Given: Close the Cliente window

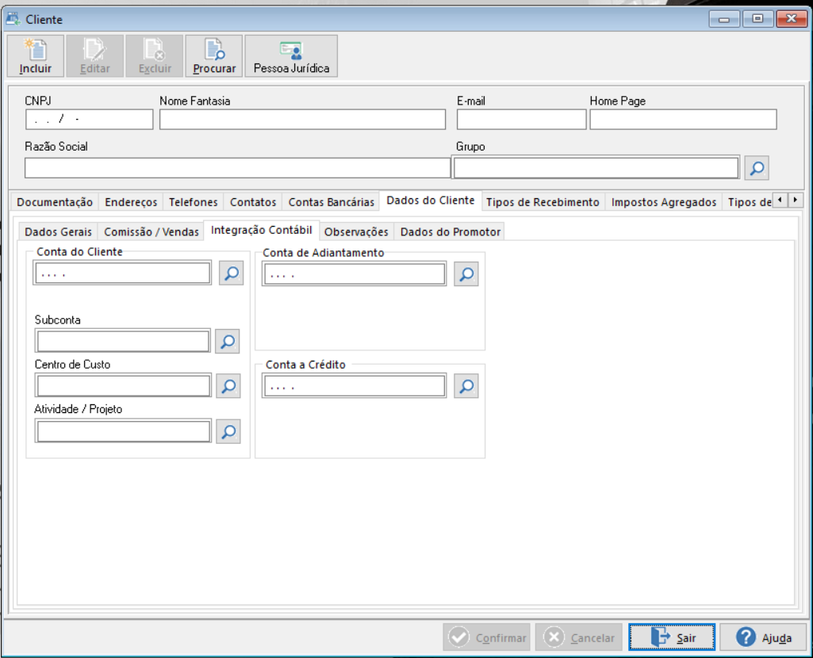Looking at the screenshot, I should click(x=792, y=19).
